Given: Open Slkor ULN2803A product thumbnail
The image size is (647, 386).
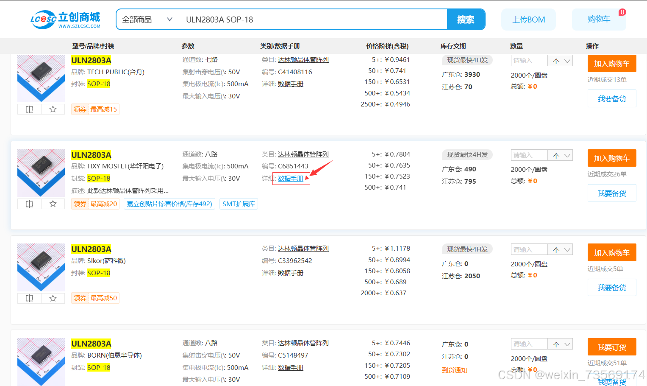Looking at the screenshot, I should pyautogui.click(x=41, y=267).
